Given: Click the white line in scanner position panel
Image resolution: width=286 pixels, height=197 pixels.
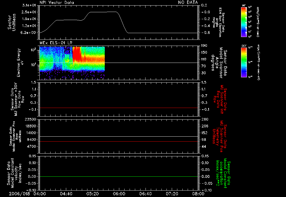Looking at the screenshot, I should [118, 137].
